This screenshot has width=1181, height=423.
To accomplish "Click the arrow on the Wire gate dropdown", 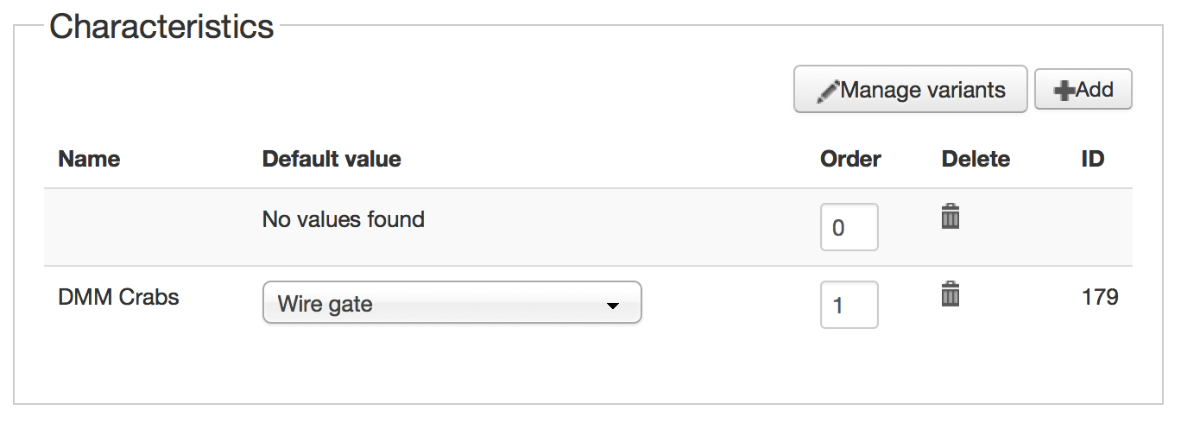I will coord(612,305).
